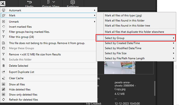Select Remove <=(4.12 MB) file size from Results
The height and width of the screenshot is (105, 179).
point(49,54)
